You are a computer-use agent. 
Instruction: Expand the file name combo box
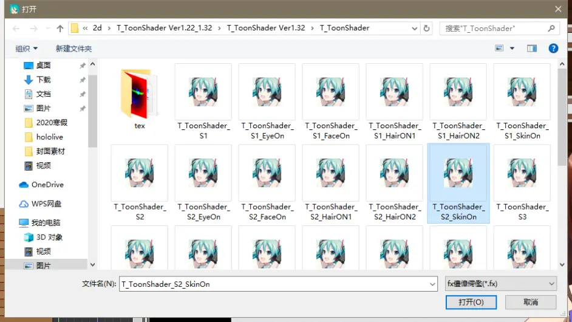[x=432, y=284]
